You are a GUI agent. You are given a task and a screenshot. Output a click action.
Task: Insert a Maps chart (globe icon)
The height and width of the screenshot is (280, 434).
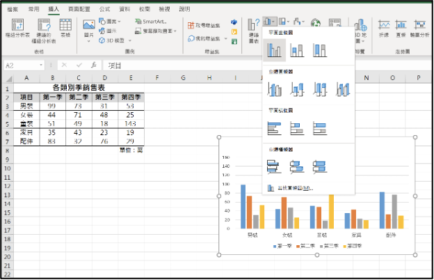pos(316,23)
